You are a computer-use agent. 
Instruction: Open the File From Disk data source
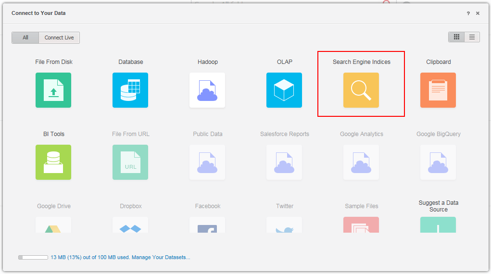[53, 90]
